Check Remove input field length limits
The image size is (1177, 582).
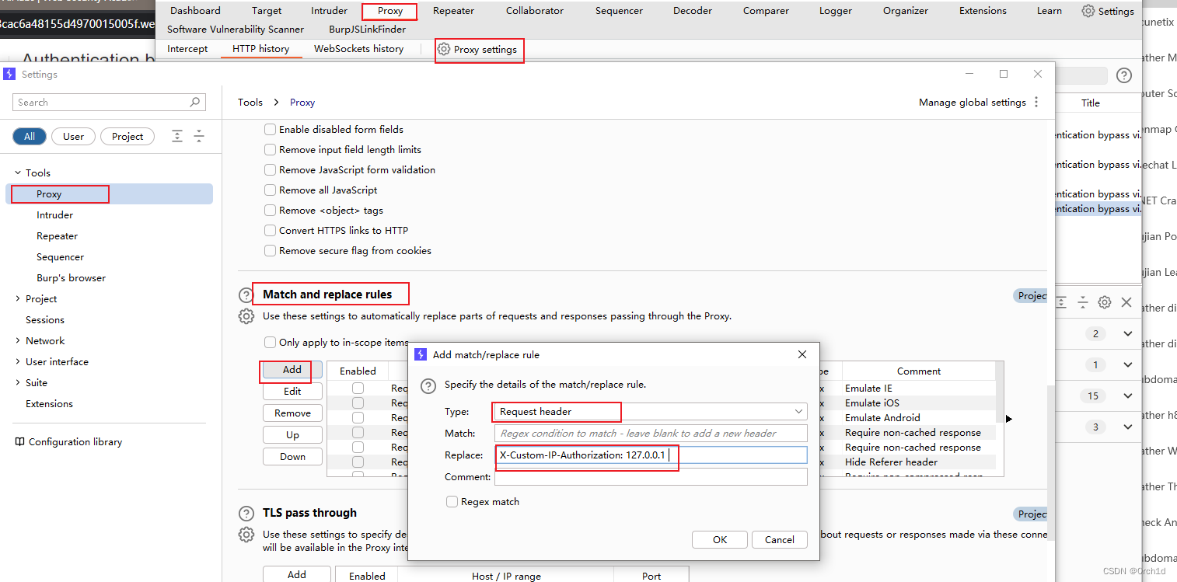[271, 150]
